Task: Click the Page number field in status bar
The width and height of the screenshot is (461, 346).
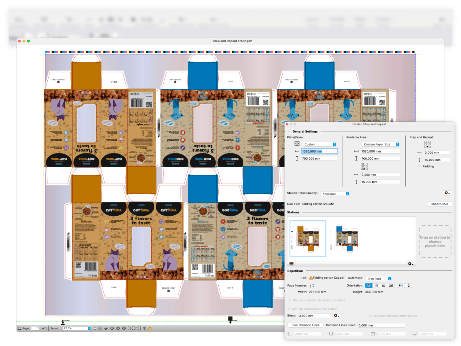Action: click(x=35, y=328)
